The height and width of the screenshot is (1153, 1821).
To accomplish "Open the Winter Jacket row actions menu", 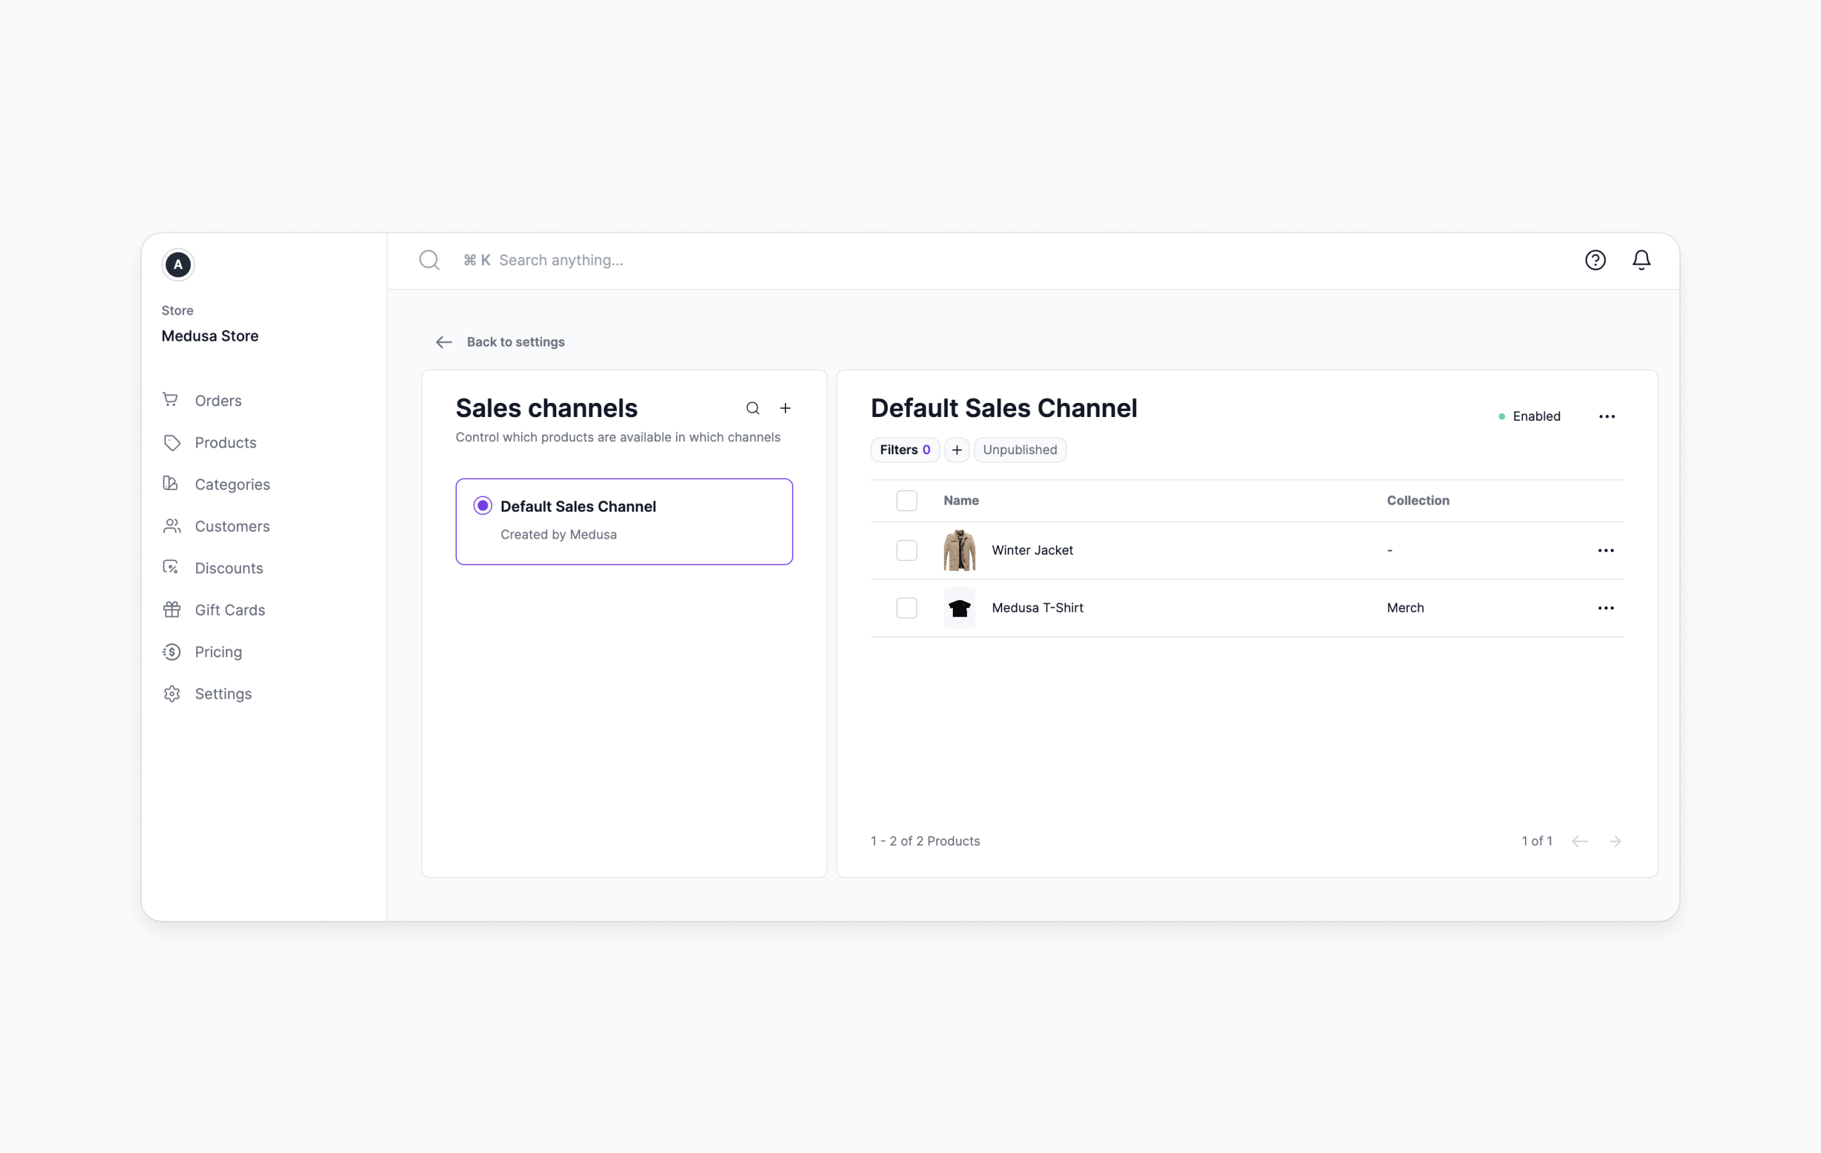I will pos(1606,550).
